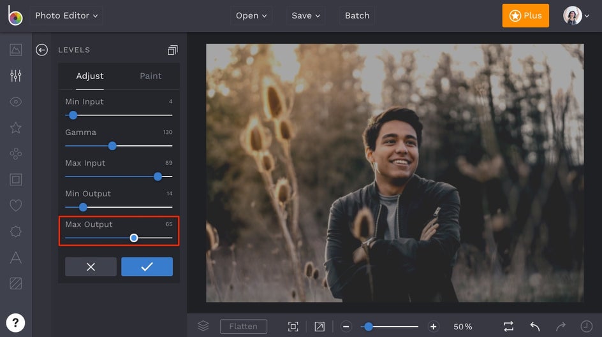Expand the Photo Editor dropdown
Image resolution: width=602 pixels, height=337 pixels.
coord(66,15)
